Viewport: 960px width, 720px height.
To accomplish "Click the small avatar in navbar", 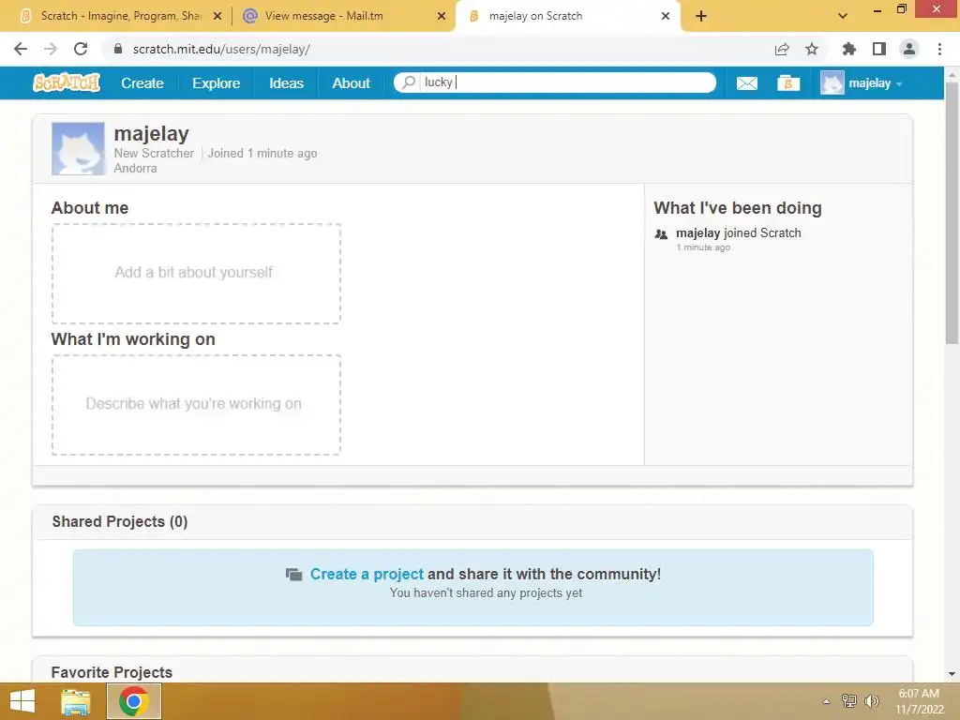I will point(832,82).
